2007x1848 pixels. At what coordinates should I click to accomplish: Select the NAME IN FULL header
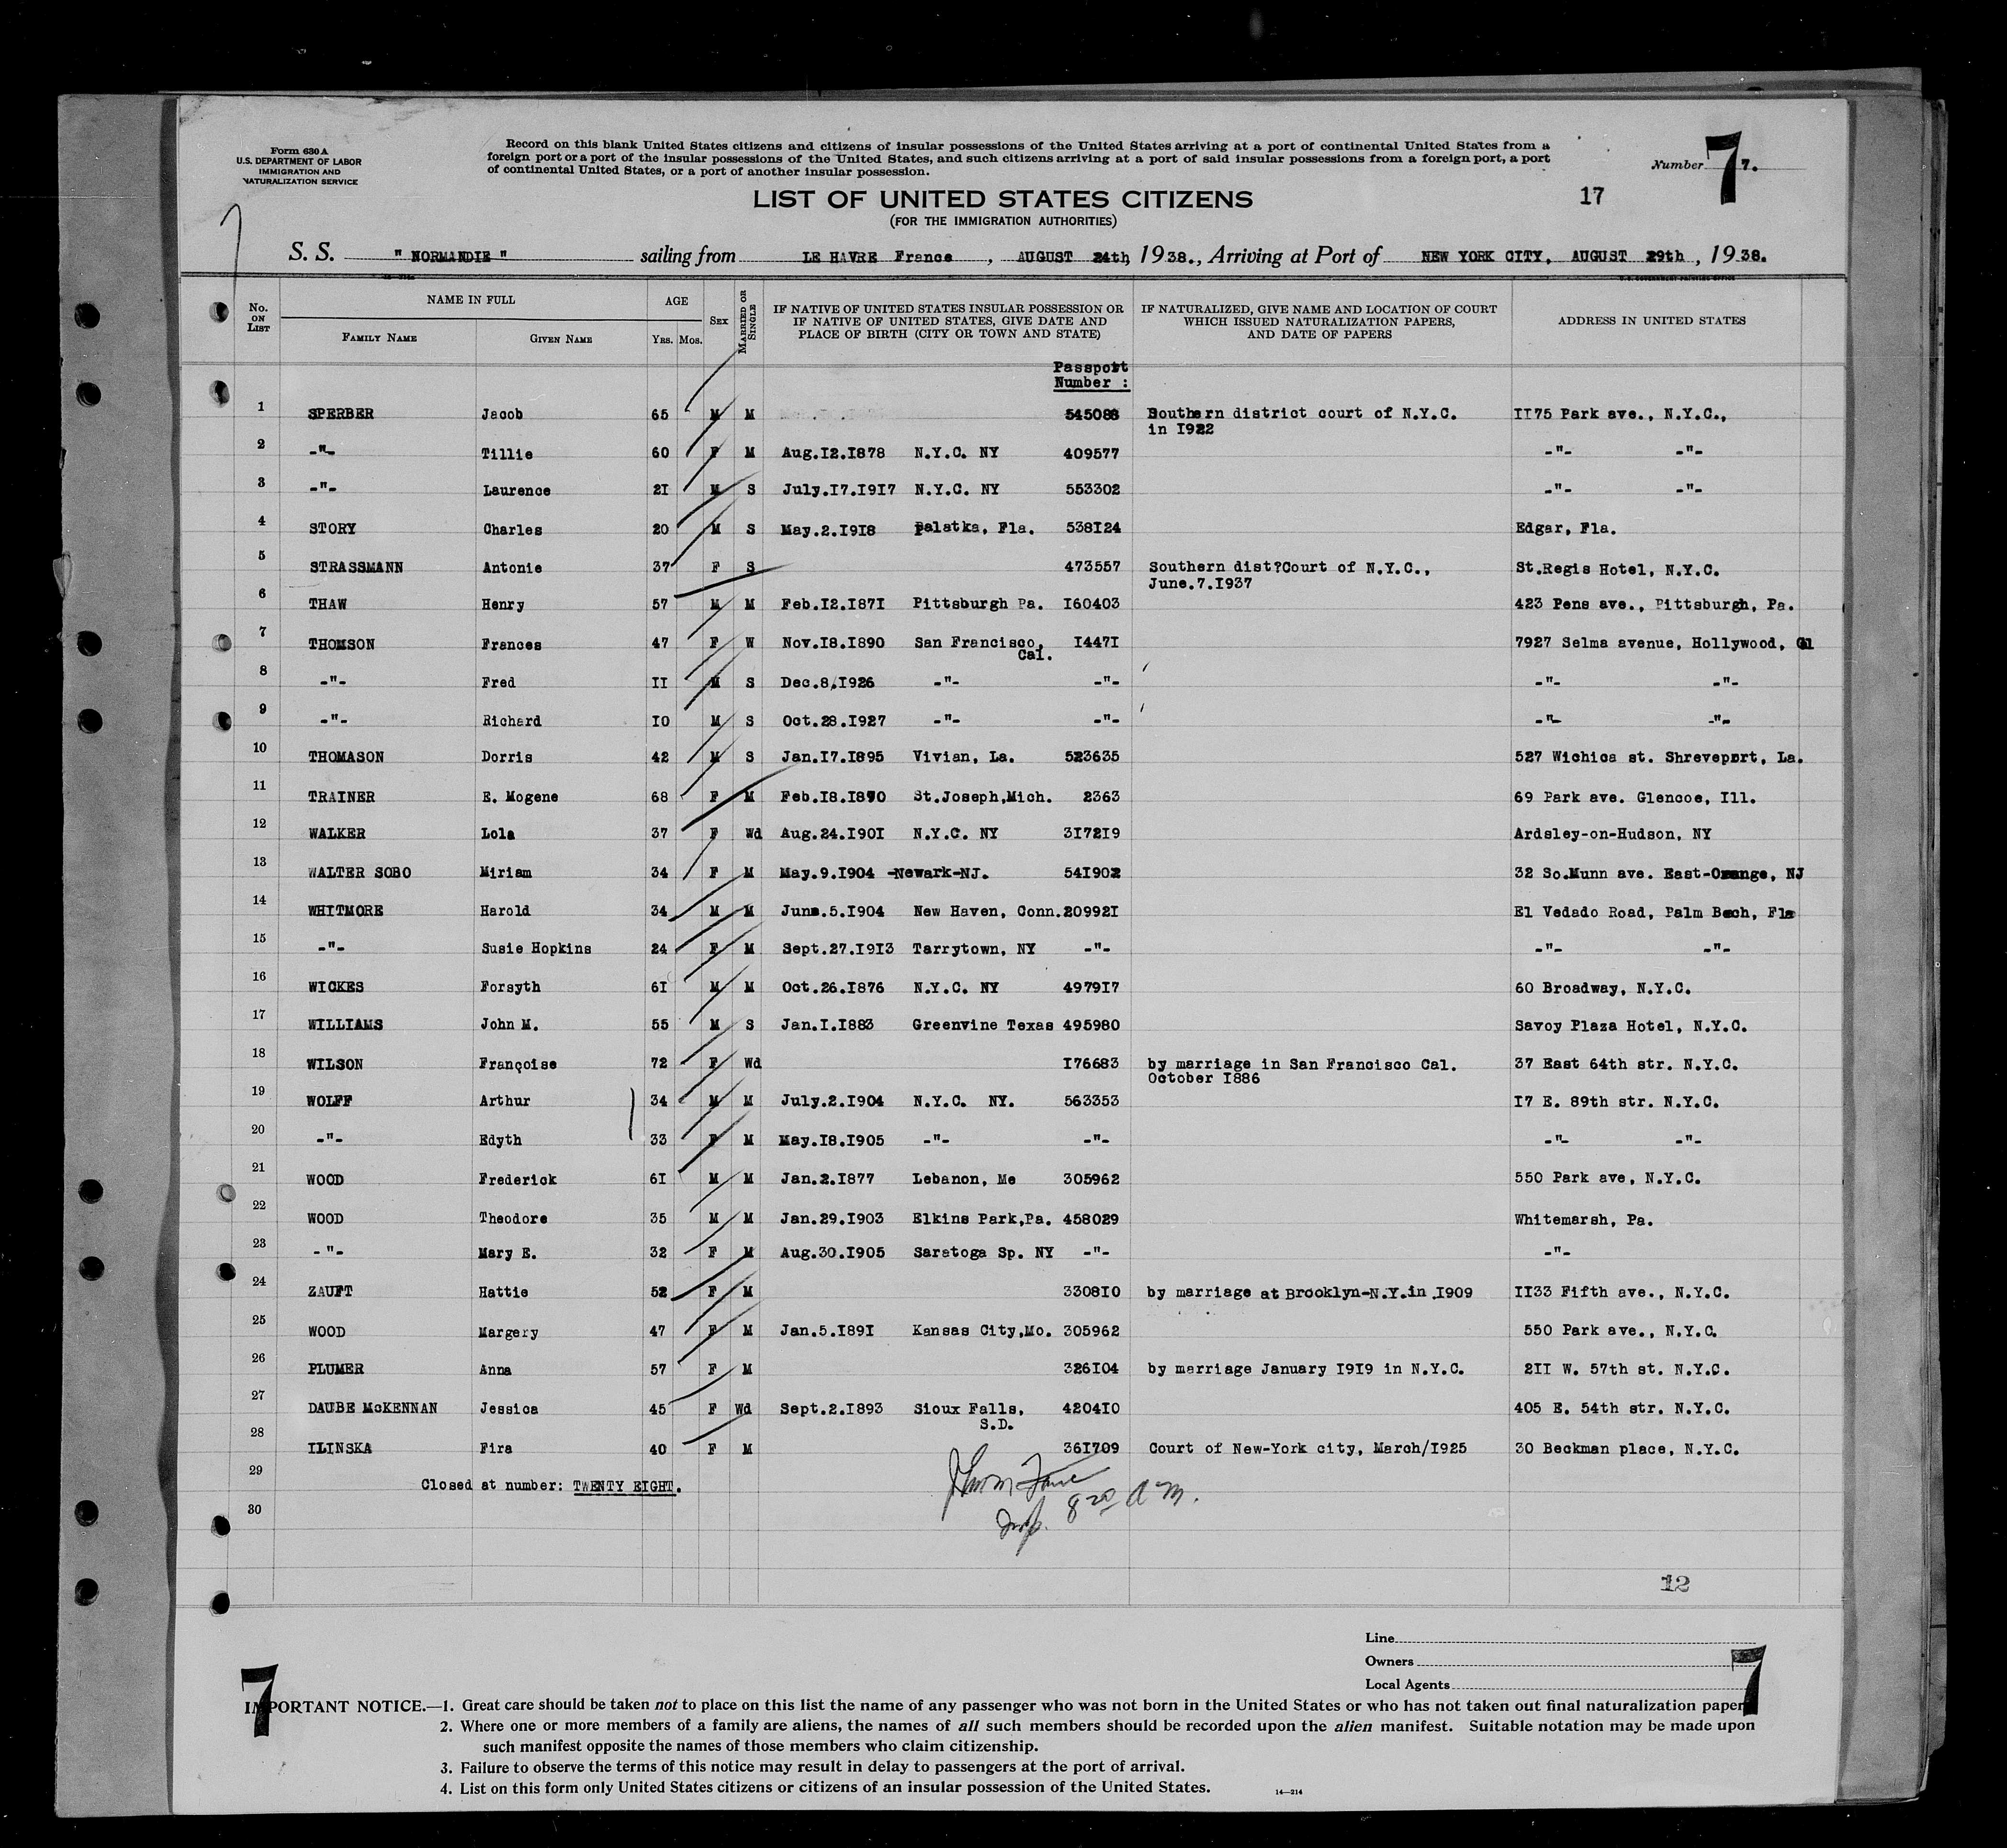pyautogui.click(x=471, y=299)
